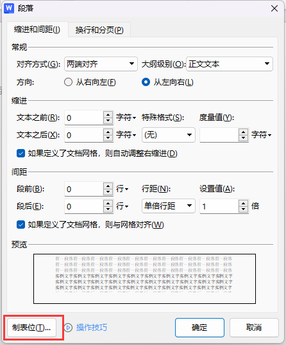Decrease 段后 spacing with down arrow
The width and height of the screenshot is (286, 345).
[x=108, y=209]
